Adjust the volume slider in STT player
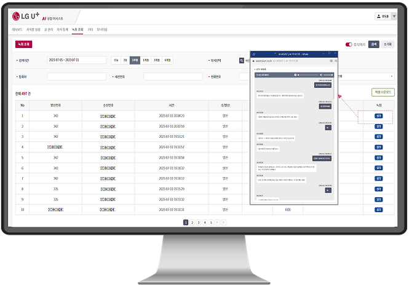This screenshot has width=409, height=295. (328, 75)
